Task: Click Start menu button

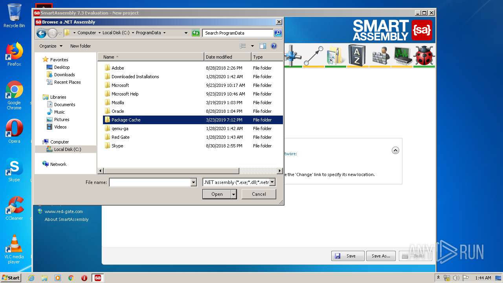Action: (11, 278)
